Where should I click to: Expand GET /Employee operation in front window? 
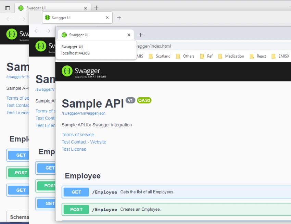pyautogui.click(x=176, y=192)
